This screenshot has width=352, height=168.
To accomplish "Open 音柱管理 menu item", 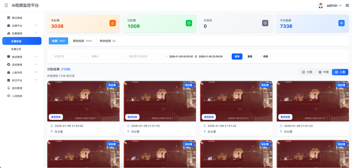I will (22, 88).
